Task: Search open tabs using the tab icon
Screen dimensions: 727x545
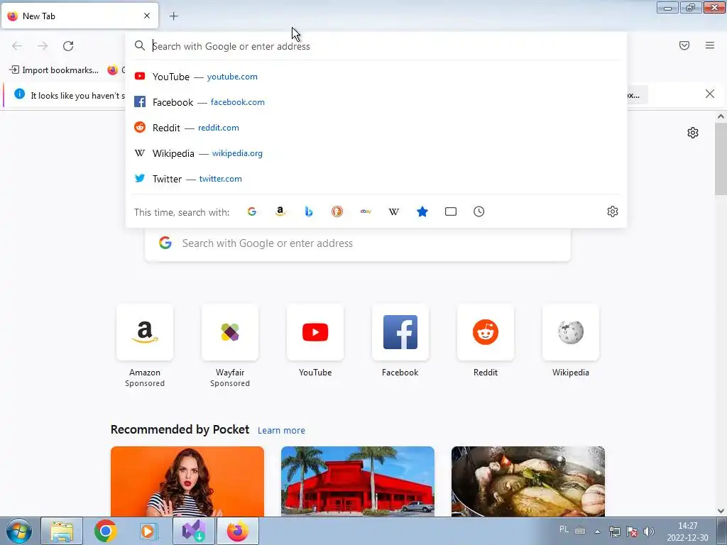Action: tap(451, 211)
